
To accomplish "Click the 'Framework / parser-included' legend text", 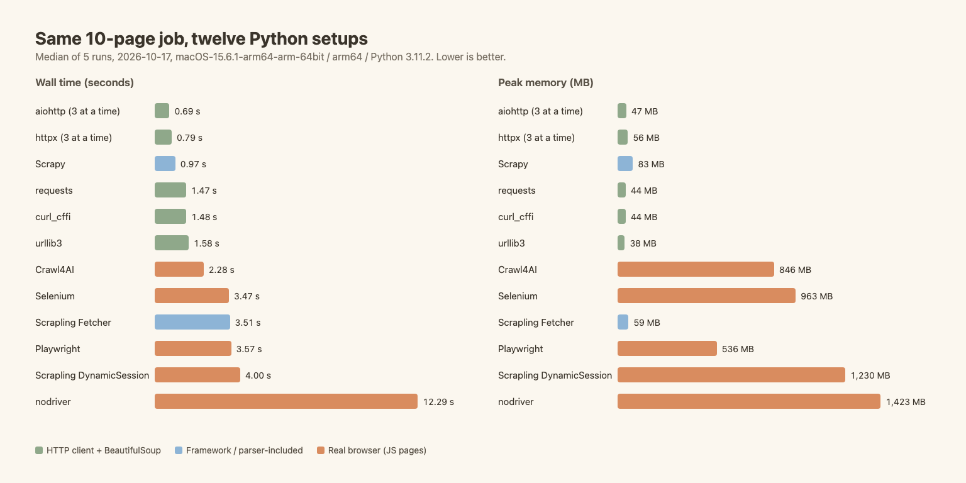I will pos(245,450).
